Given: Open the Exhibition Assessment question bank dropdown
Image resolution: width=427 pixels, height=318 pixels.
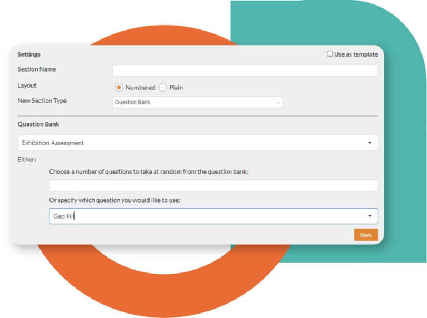Looking at the screenshot, I should click(x=197, y=143).
